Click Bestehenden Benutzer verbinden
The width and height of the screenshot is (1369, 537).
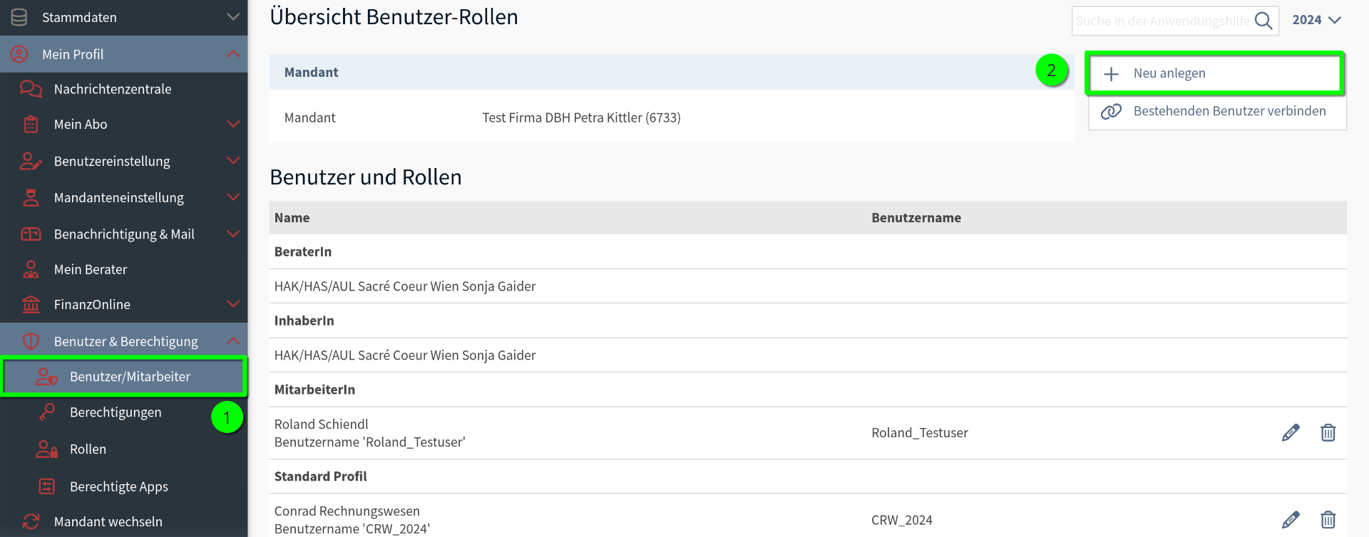coord(1217,111)
